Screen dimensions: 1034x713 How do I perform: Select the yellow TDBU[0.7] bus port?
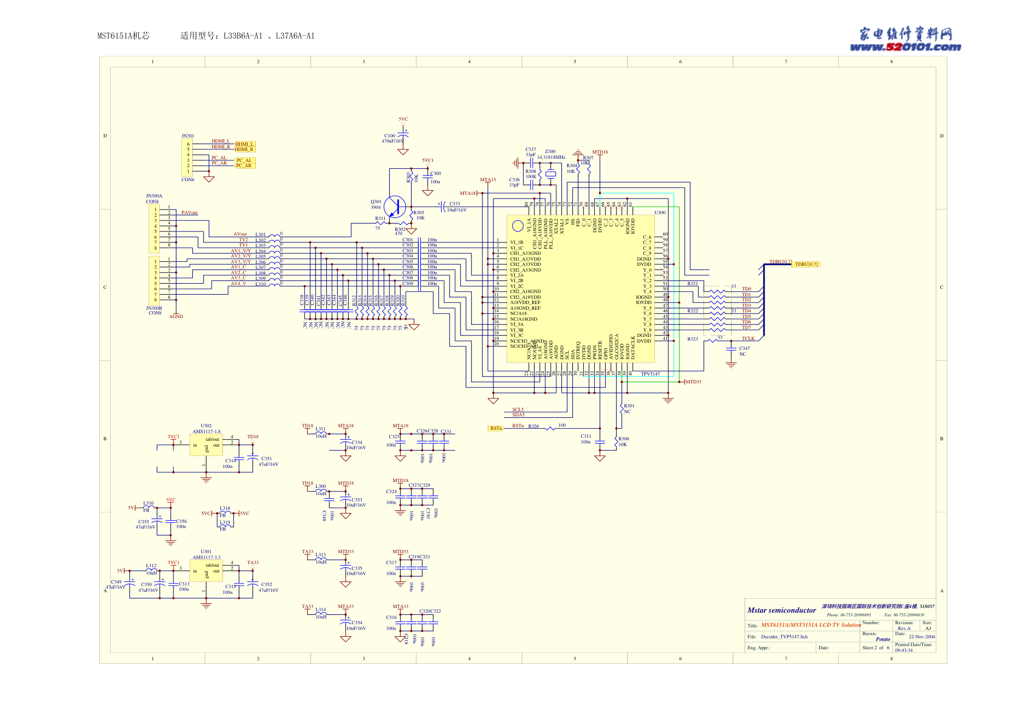807,264
